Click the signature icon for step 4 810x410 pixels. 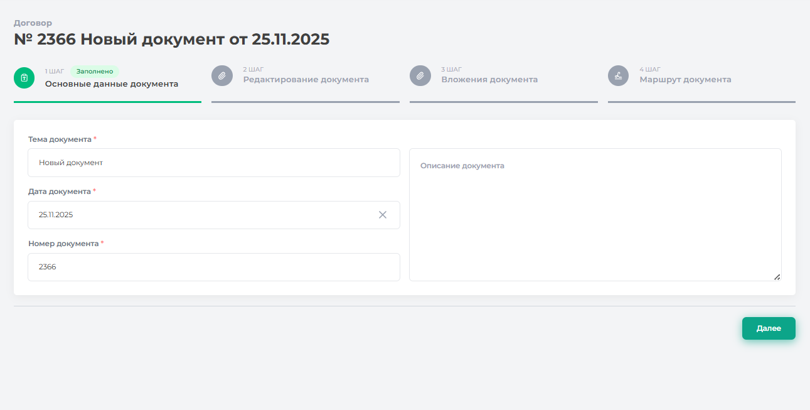click(618, 76)
